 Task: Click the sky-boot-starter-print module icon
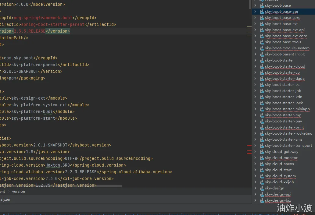click(262, 127)
